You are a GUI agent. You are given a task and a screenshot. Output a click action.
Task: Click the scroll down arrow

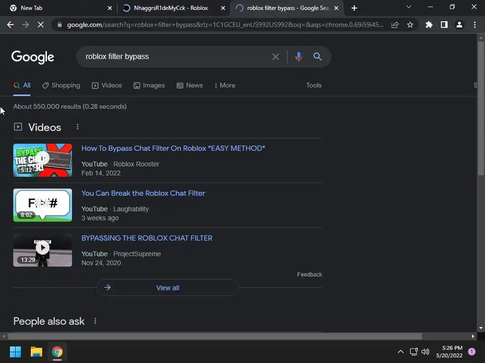[x=481, y=328]
